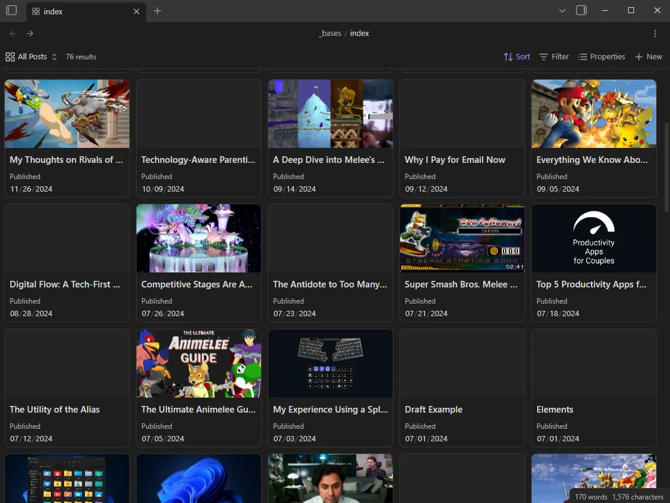Navigate back with left arrow
The height and width of the screenshot is (503, 670).
coord(13,34)
